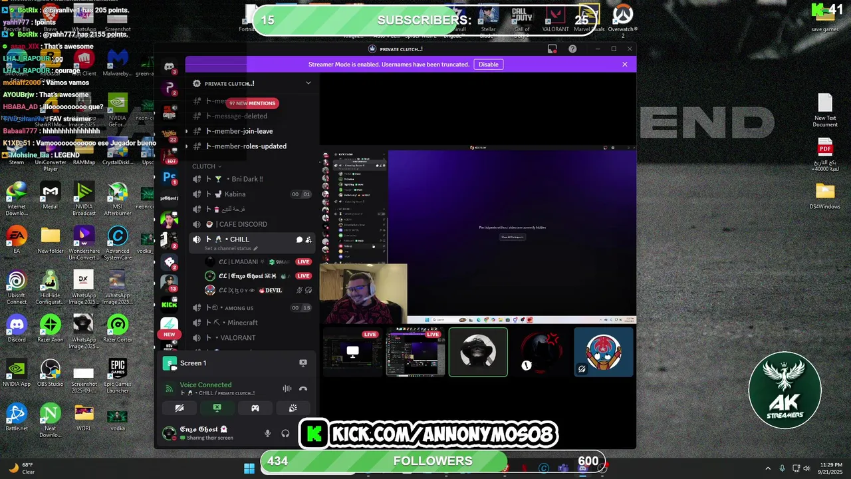Open Discord desktop shortcut icon

coord(17,329)
